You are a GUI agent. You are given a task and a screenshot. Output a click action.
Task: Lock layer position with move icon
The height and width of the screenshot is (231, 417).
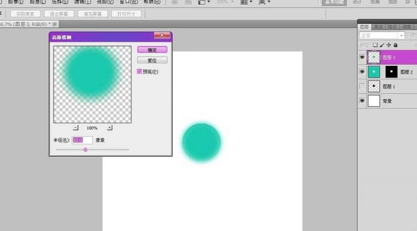click(x=389, y=45)
